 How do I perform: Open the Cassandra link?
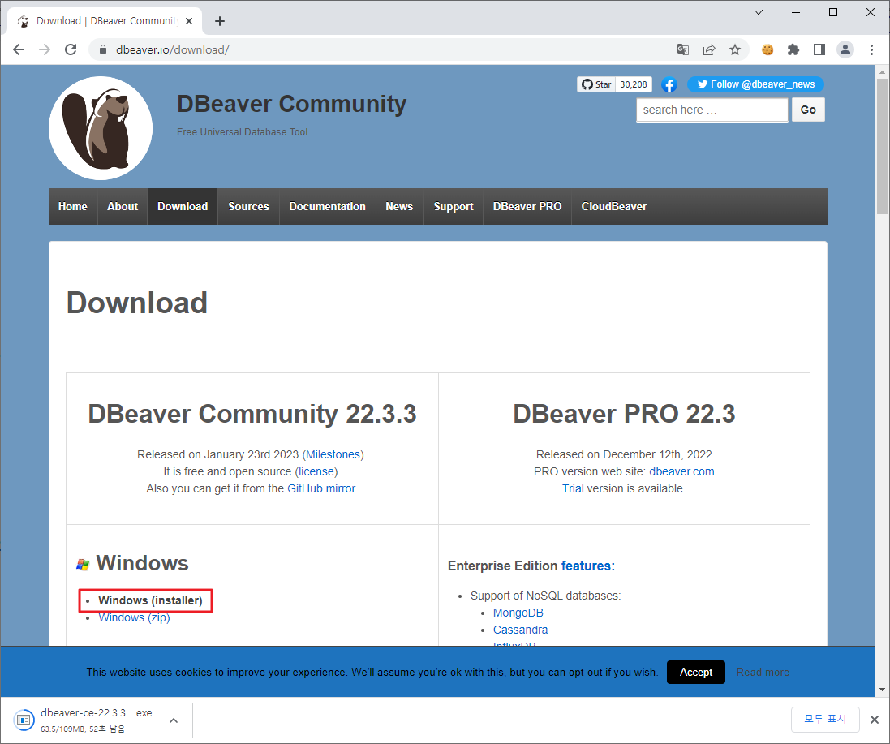(521, 630)
